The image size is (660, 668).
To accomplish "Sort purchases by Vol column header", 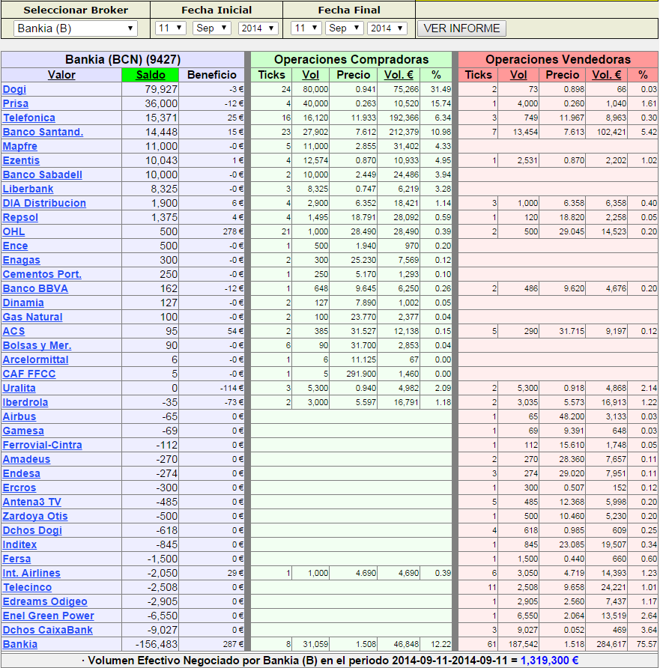I will (x=310, y=75).
